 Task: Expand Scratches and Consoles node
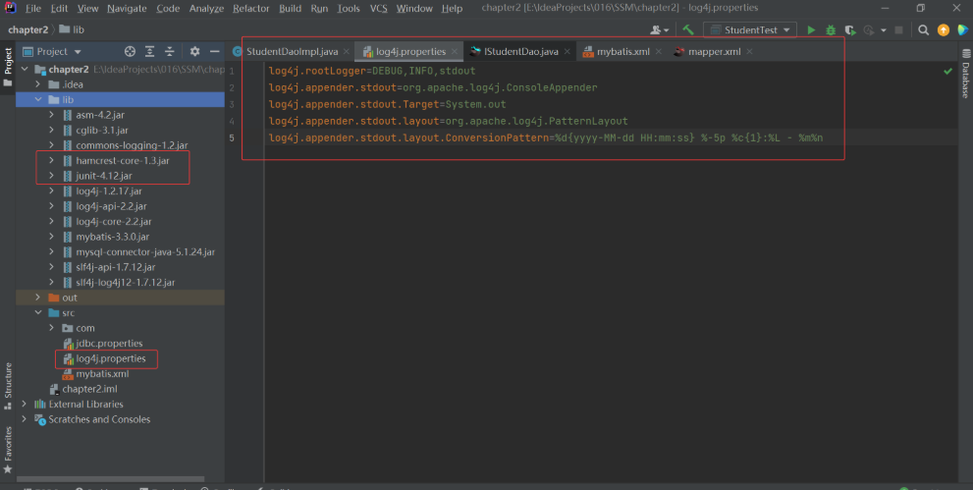(25, 419)
